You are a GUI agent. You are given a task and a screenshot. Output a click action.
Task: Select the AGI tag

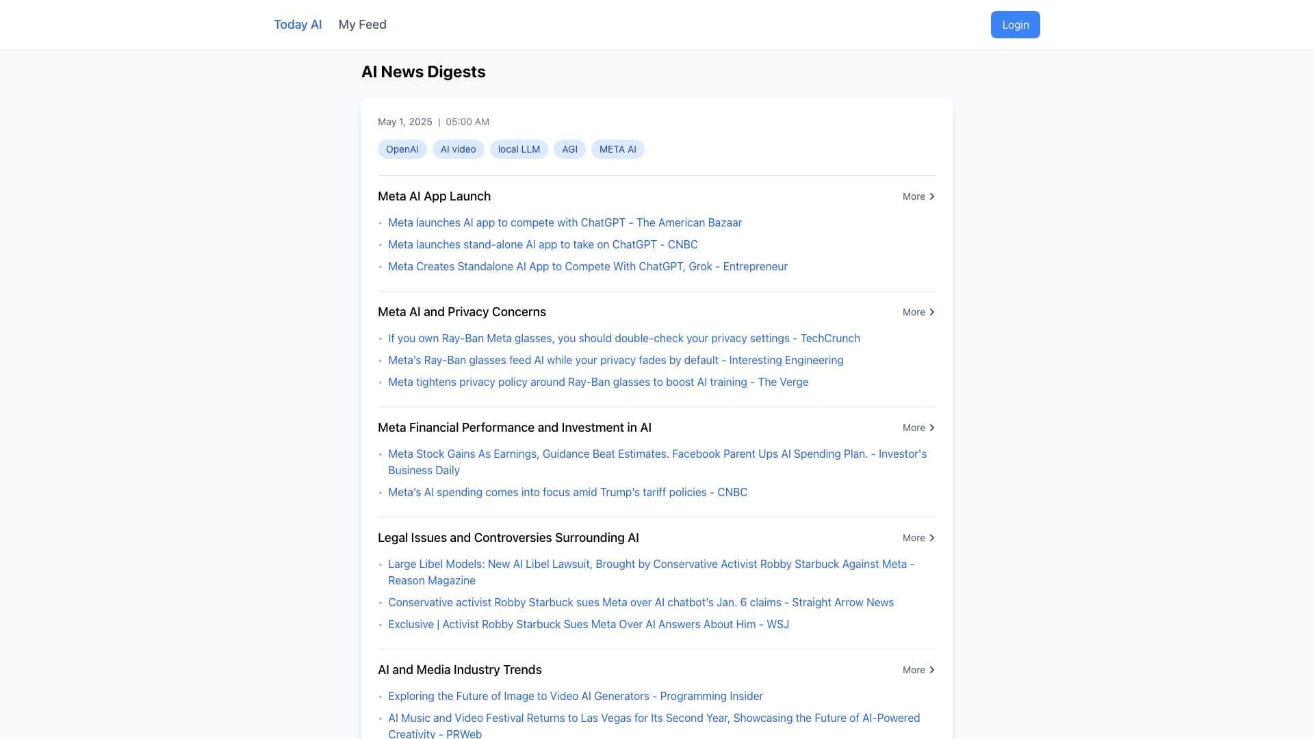569,149
